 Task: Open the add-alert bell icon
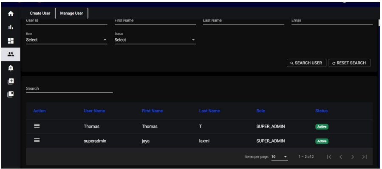coord(11,68)
